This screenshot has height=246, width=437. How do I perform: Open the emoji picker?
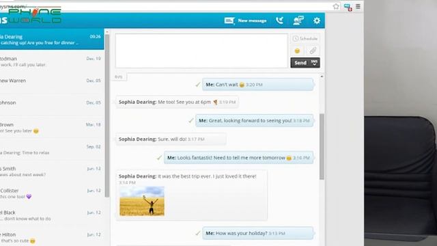tap(297, 51)
